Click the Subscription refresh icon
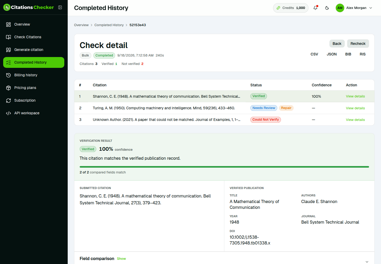The width and height of the screenshot is (381, 264). click(x=8, y=100)
